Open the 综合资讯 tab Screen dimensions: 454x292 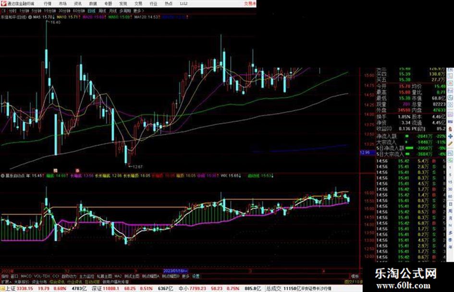click(57, 281)
